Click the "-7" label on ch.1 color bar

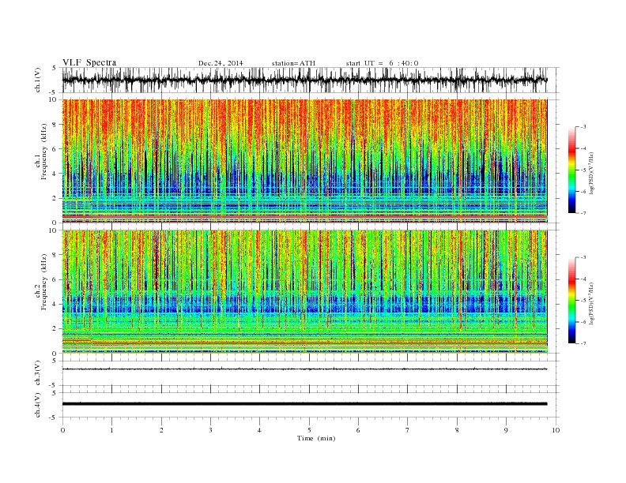click(583, 213)
